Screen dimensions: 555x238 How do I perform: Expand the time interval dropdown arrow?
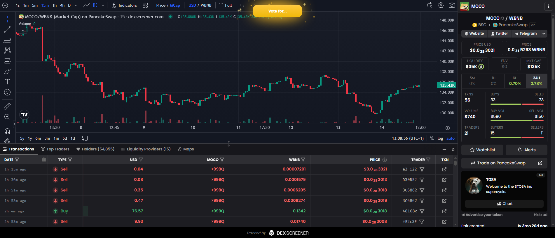76,5
